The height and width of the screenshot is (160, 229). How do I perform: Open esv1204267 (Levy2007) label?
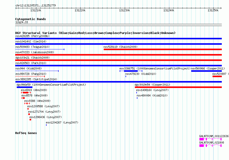62,122
